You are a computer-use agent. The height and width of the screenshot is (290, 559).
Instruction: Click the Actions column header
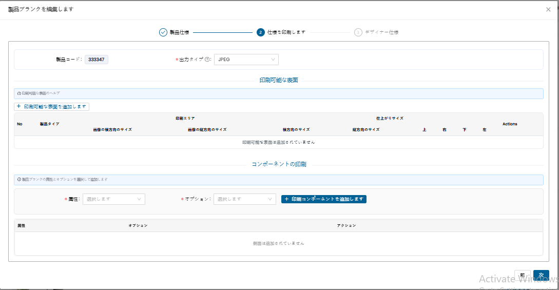tap(510, 124)
